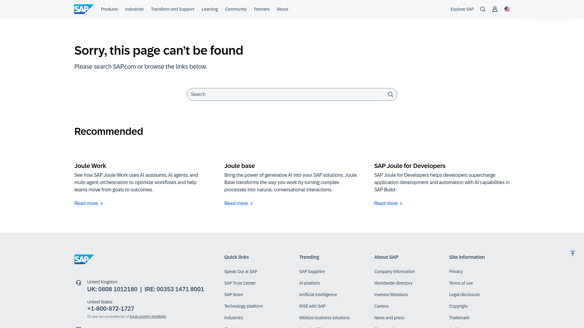Open the Industries menu in header
The image size is (584, 328).
point(134,9)
